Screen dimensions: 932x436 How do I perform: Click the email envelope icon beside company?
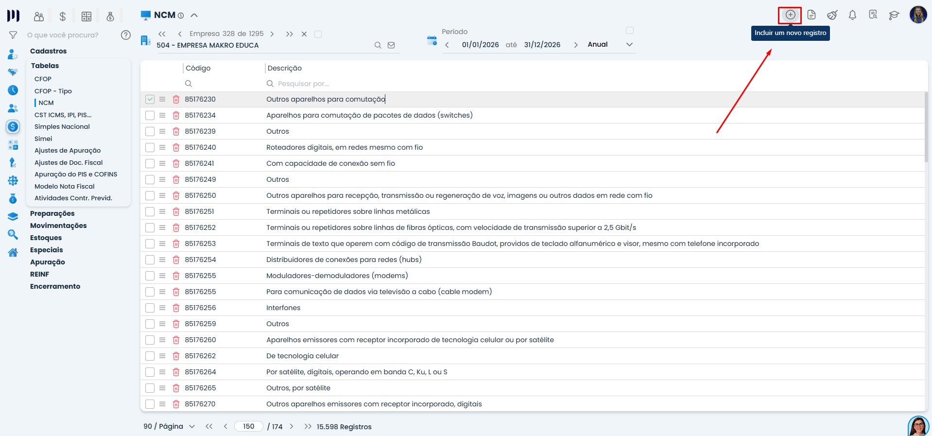tap(391, 45)
